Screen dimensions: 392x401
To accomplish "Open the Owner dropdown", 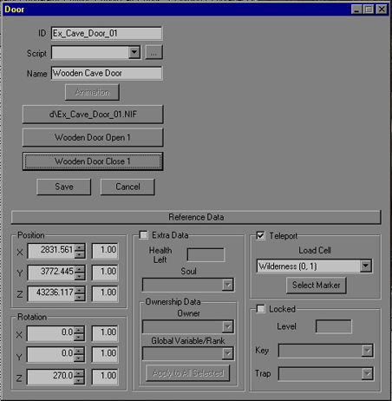I will point(228,326).
